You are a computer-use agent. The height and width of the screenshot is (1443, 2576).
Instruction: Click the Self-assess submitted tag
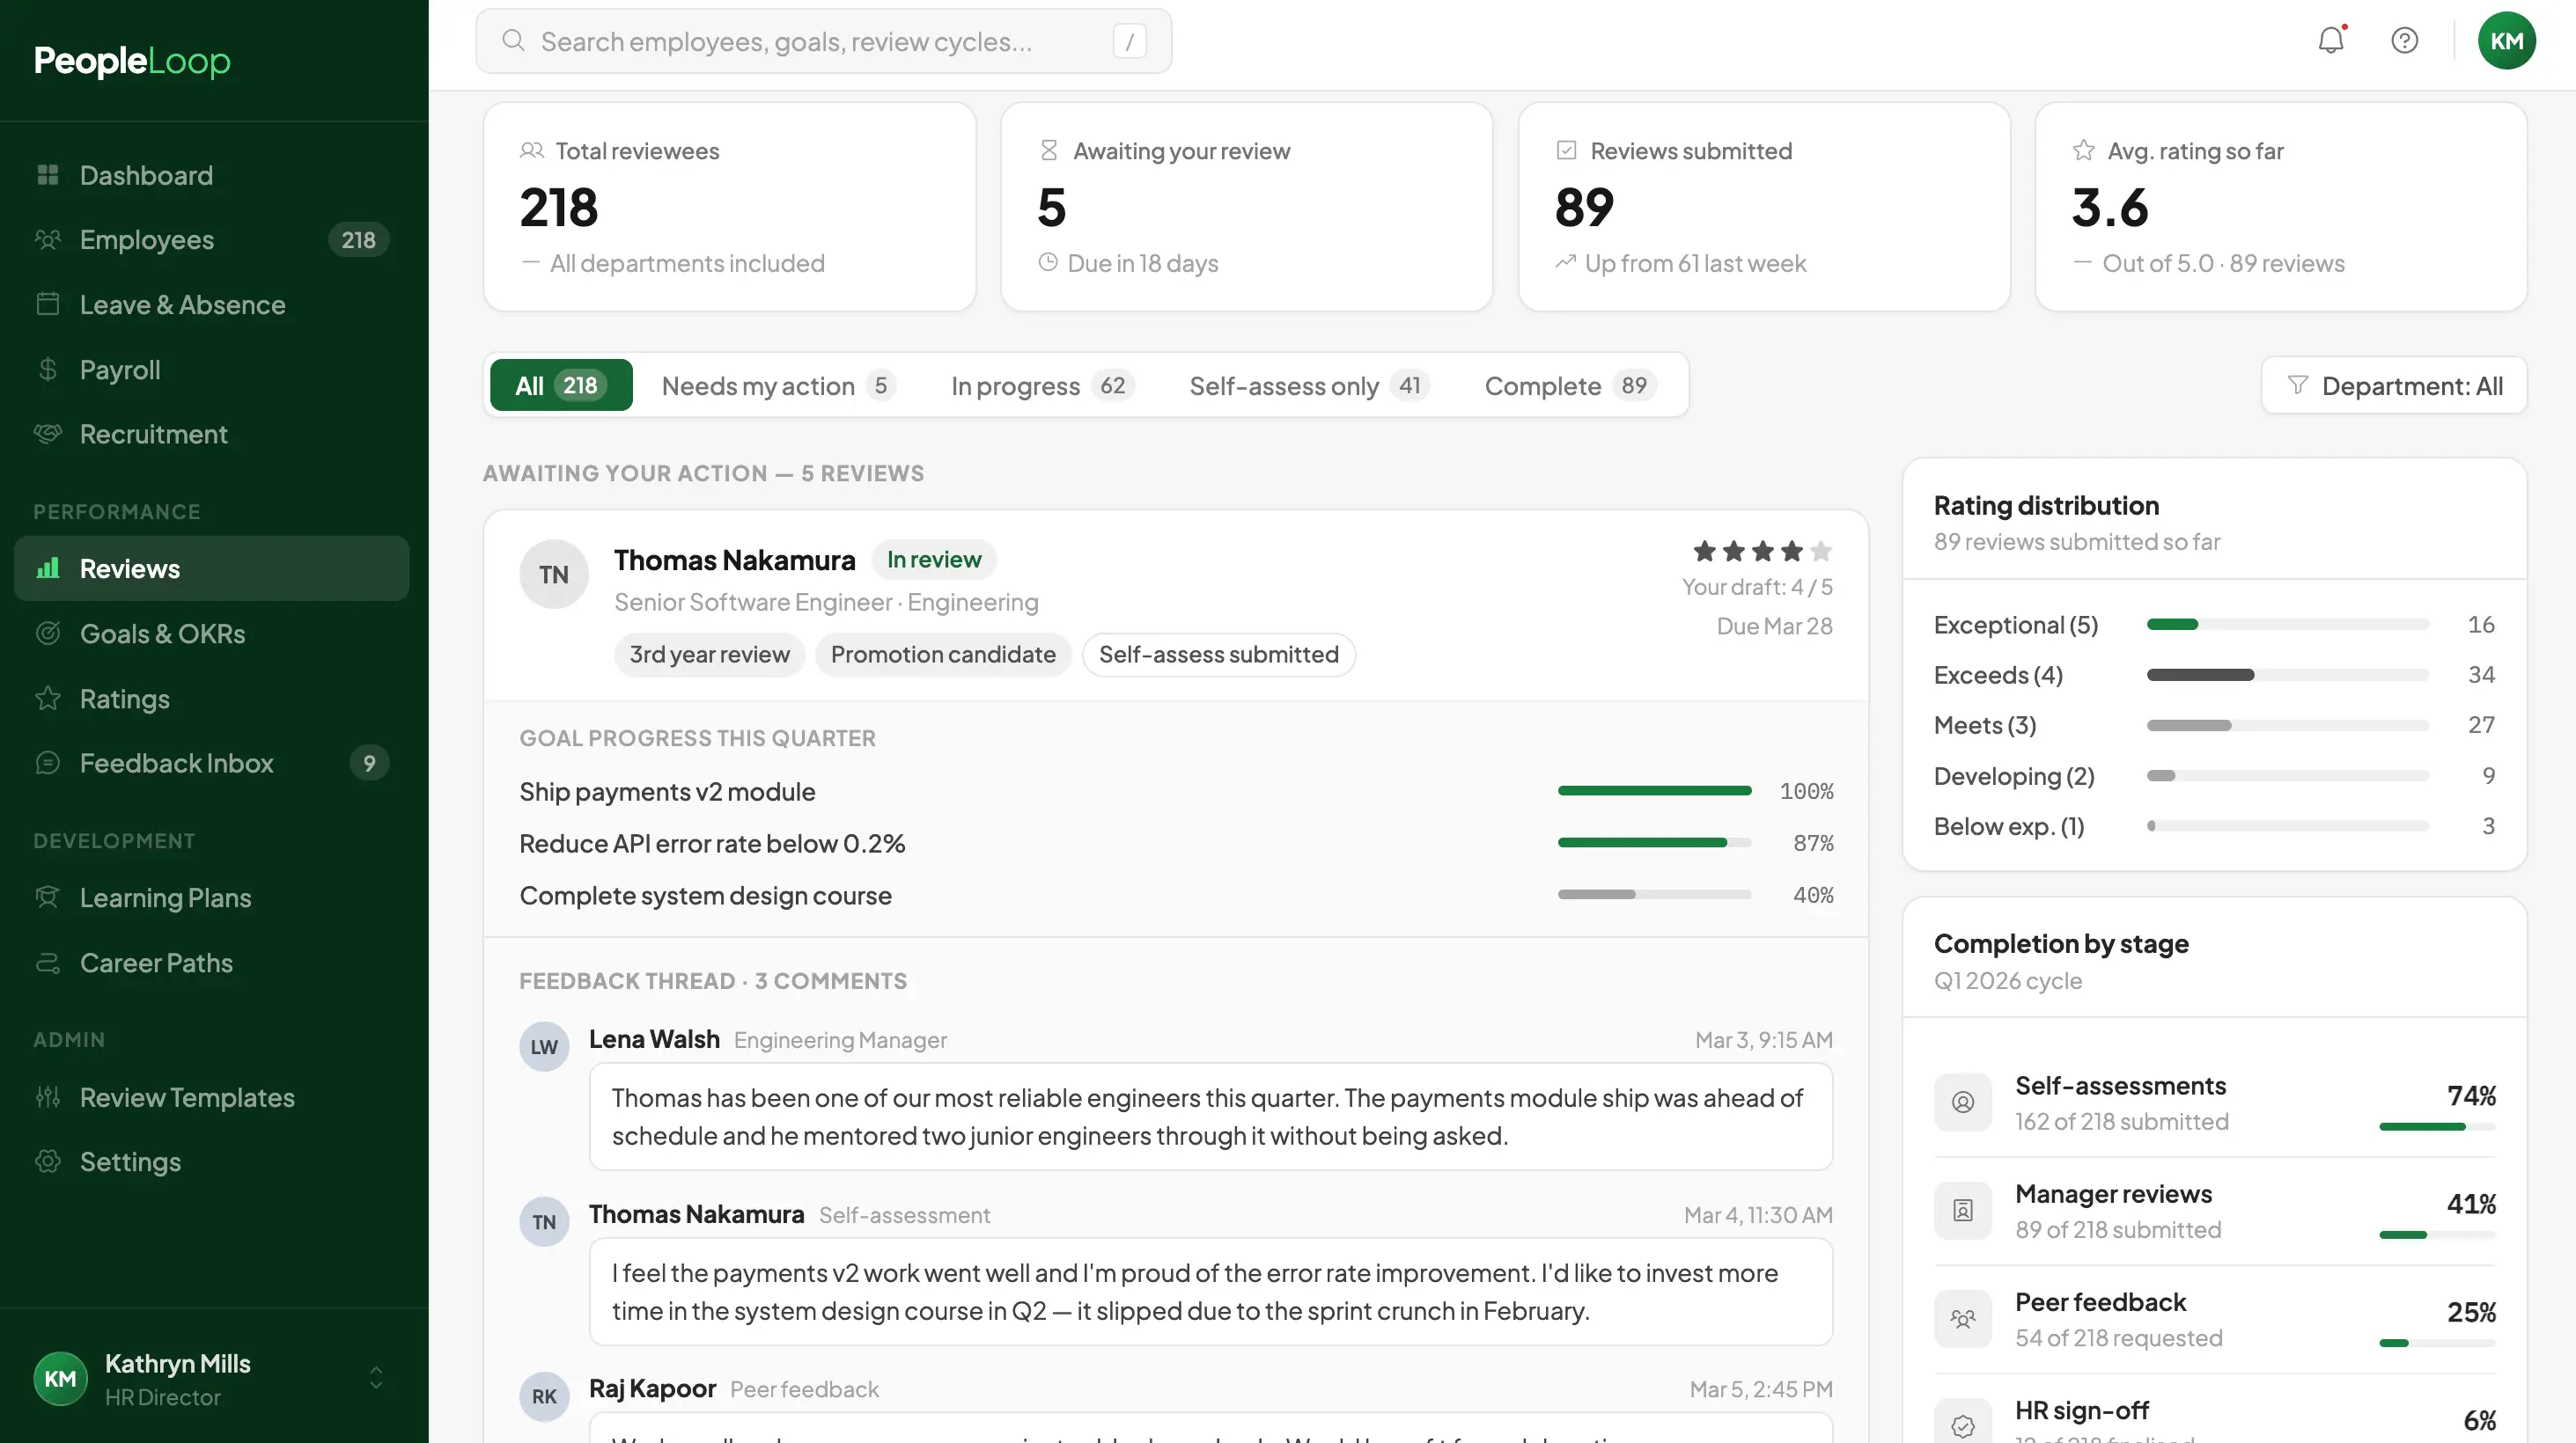[x=1218, y=655]
